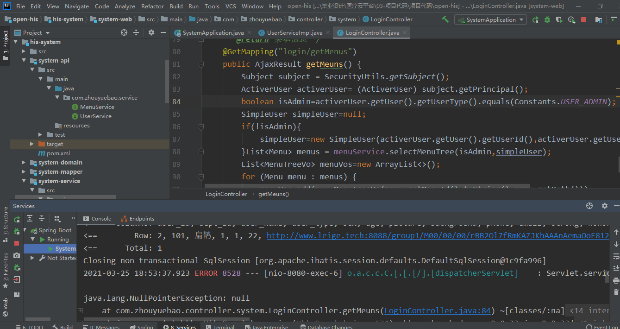The image size is (620, 329).
Task: Jump down the stack trace with the down arrow
Action: [x=616, y=244]
